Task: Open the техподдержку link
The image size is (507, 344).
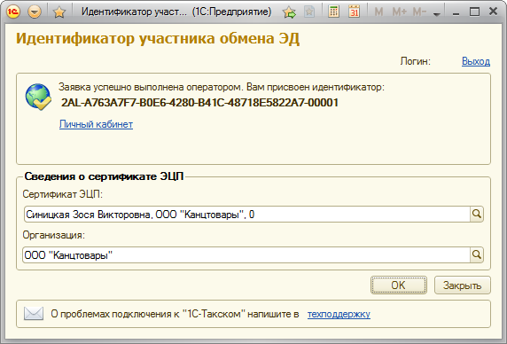Action: (339, 314)
